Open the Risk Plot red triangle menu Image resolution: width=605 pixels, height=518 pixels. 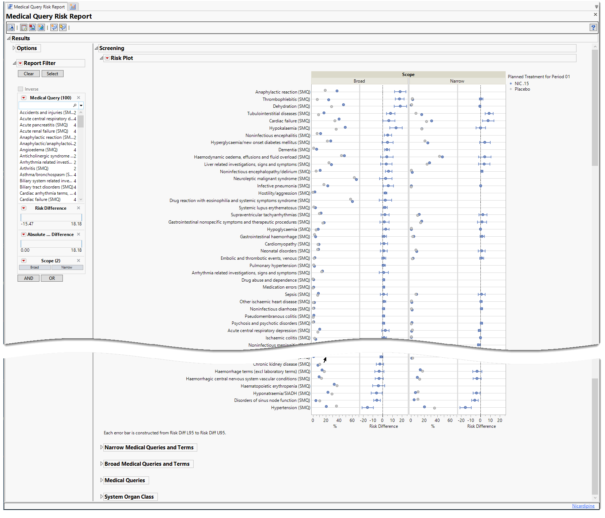107,58
